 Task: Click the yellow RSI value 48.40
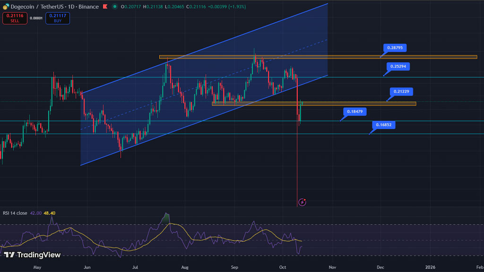coord(50,213)
